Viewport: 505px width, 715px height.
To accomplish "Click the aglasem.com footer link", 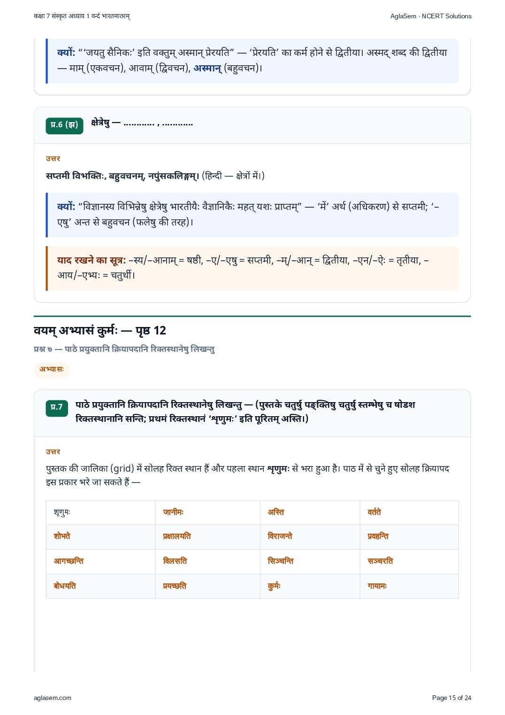I will pos(53,698).
